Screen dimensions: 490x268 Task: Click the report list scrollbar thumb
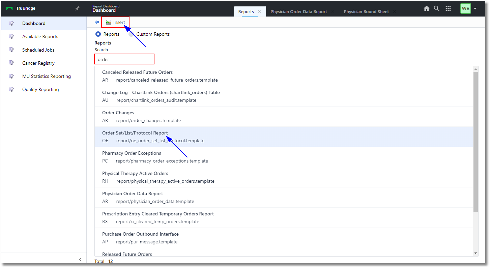tap(475, 142)
